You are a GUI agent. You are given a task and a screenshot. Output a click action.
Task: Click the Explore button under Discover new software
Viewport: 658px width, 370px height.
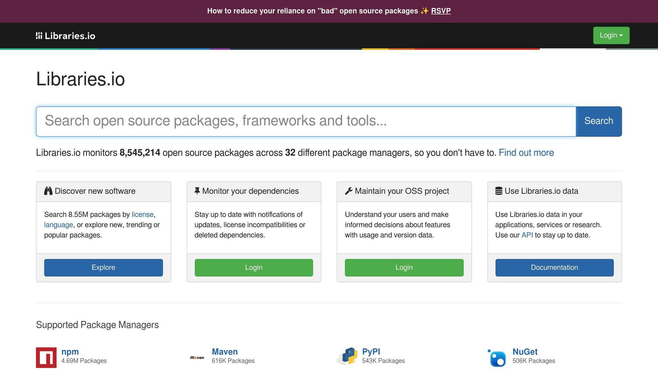tap(103, 267)
